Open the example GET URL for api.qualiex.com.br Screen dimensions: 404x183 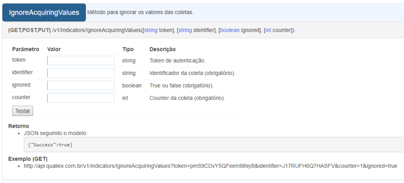pyautogui.click(x=211, y=166)
